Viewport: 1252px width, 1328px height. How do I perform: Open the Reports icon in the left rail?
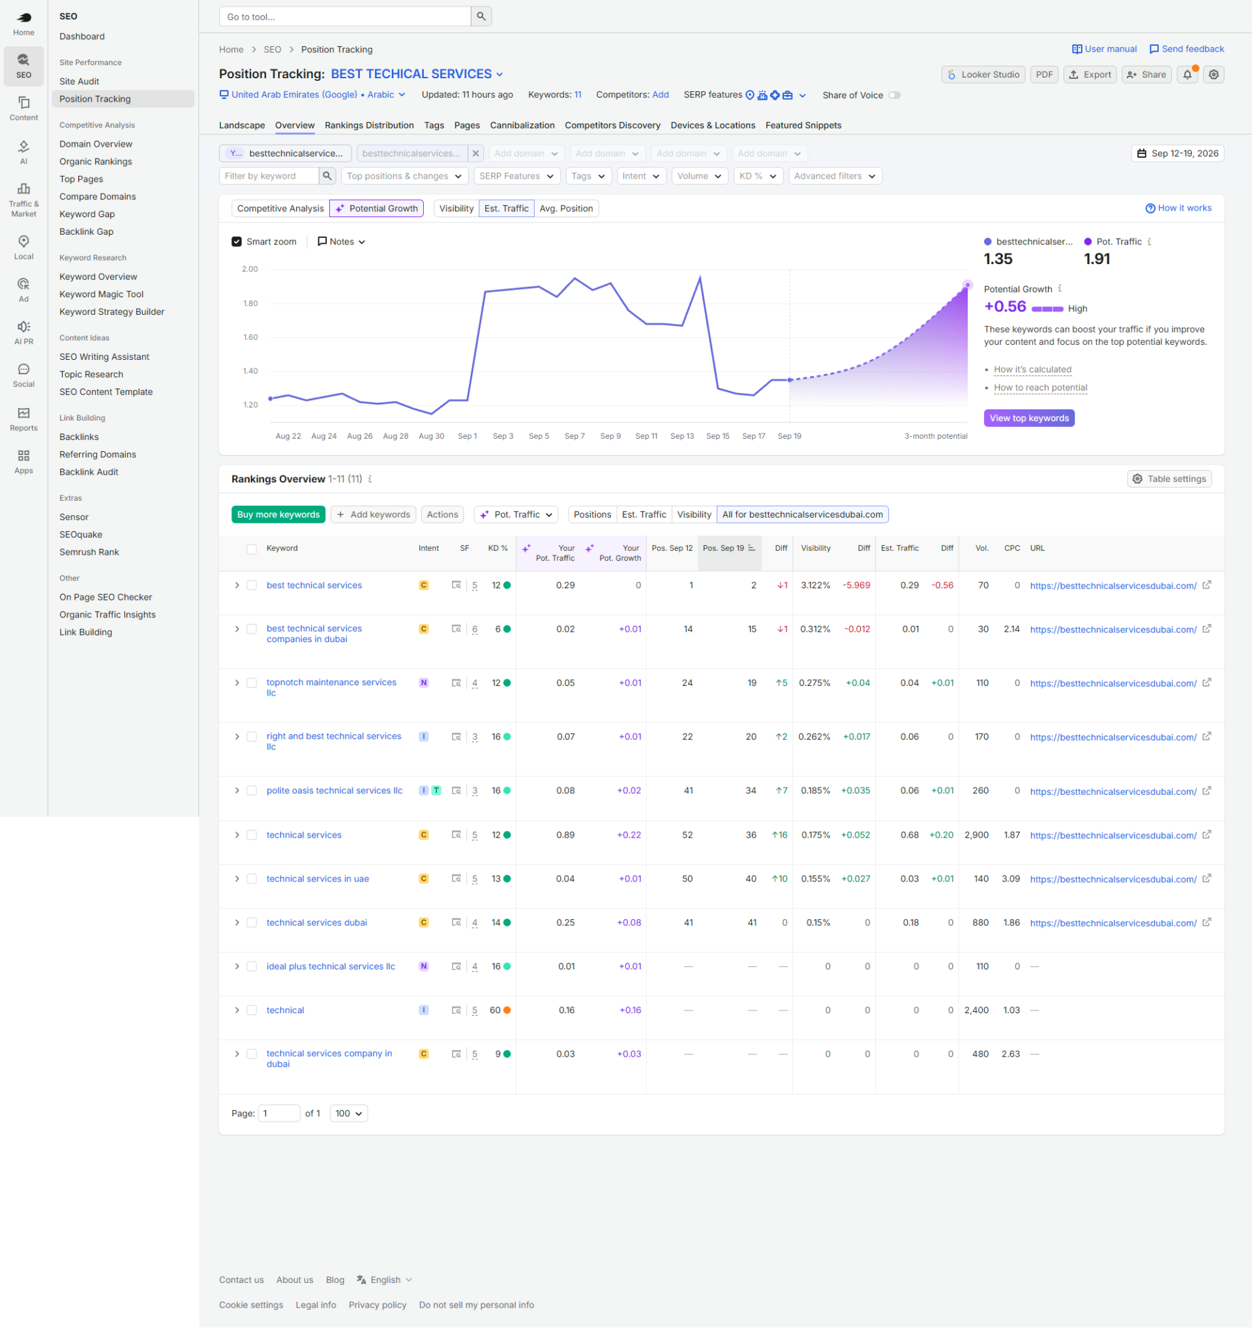[23, 419]
